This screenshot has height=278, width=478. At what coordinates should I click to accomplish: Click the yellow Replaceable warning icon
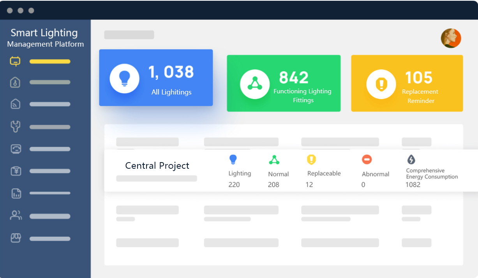coord(311,159)
